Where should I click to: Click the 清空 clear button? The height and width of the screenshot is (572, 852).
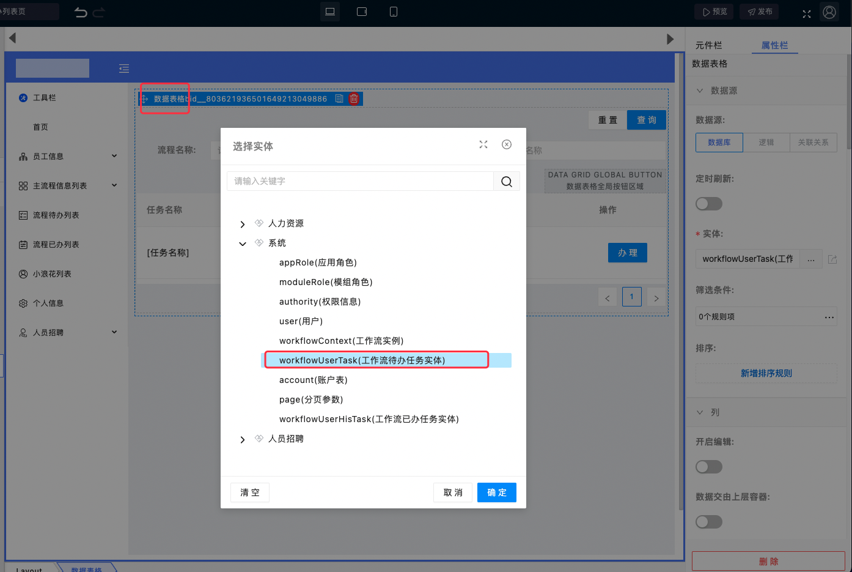250,492
